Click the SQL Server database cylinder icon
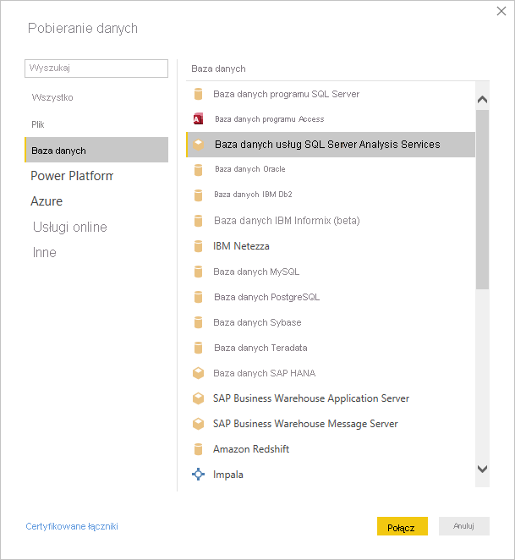This screenshot has height=560, width=515. click(198, 94)
